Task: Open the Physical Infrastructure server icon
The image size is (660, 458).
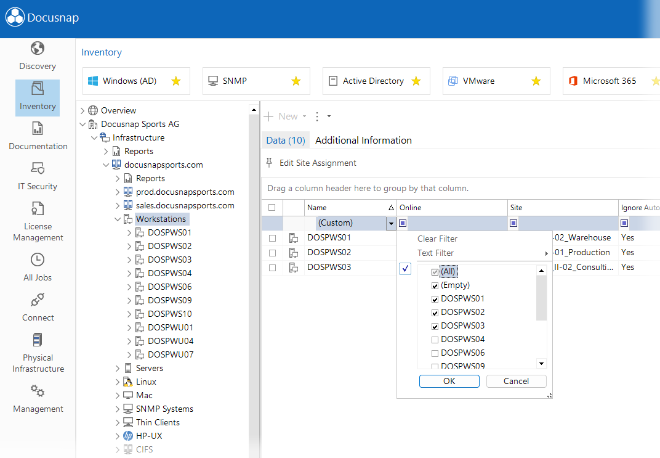Action: tap(38, 340)
